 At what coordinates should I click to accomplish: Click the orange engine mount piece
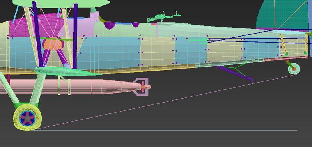click(53, 44)
